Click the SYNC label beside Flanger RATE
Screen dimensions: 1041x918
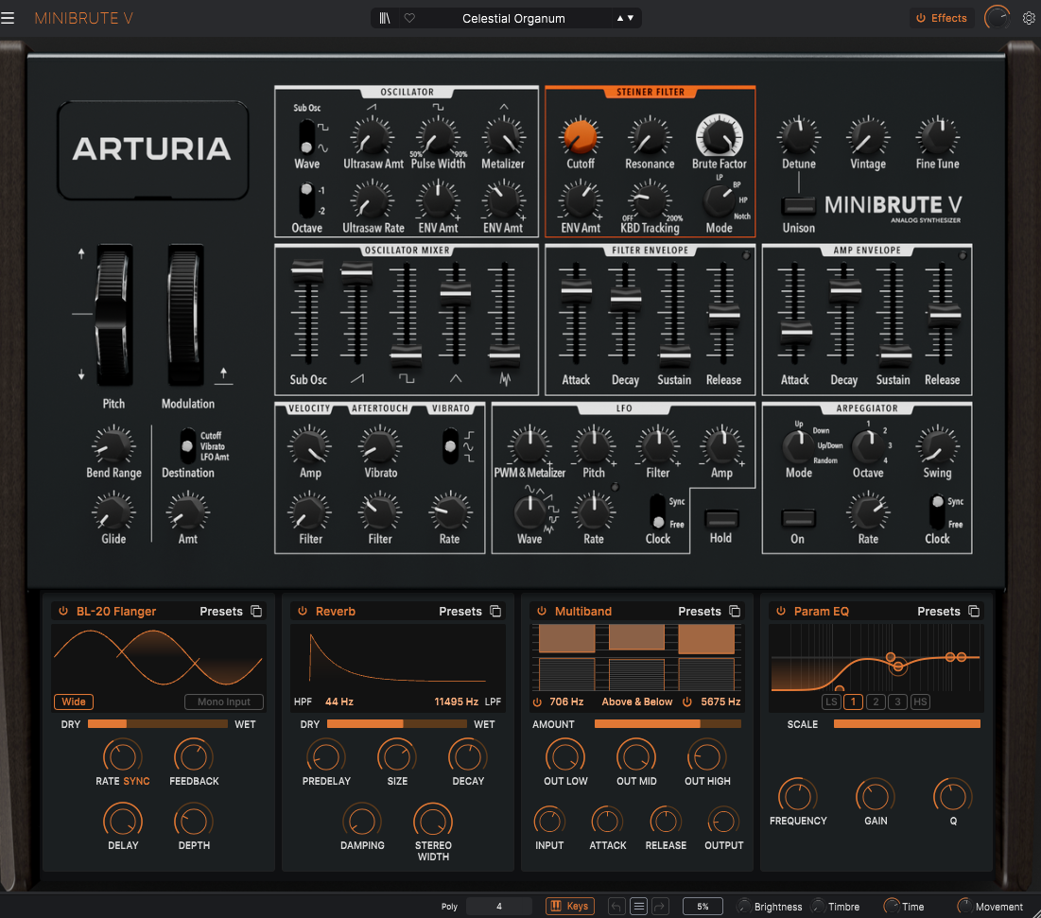click(x=136, y=781)
